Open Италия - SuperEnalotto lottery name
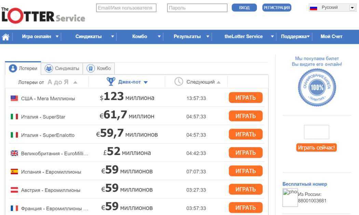The width and height of the screenshot is (359, 215). click(x=47, y=135)
